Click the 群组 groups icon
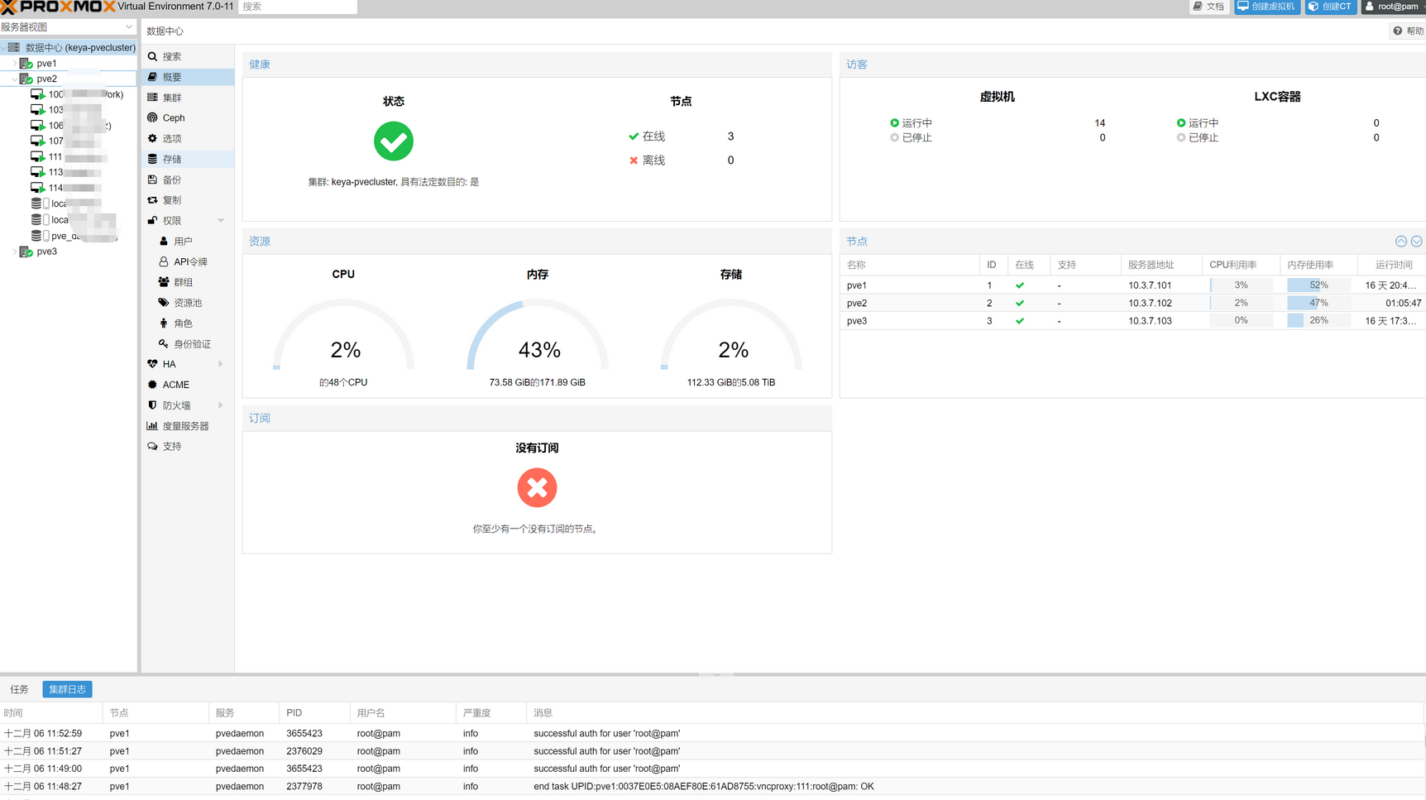Screen dimensions: 1426x800 coord(164,282)
